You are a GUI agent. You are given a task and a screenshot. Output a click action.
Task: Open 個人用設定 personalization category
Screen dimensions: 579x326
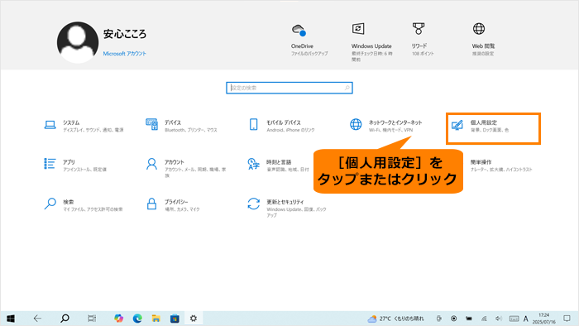tap(493, 128)
